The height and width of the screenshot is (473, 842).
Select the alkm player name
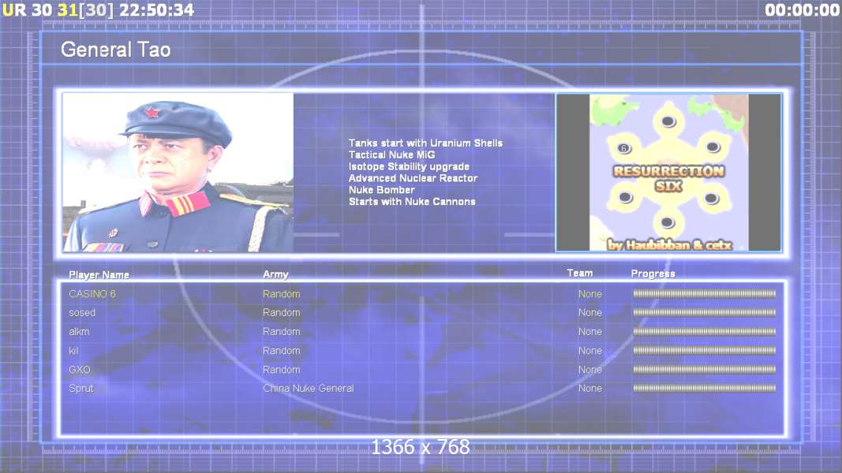point(79,332)
